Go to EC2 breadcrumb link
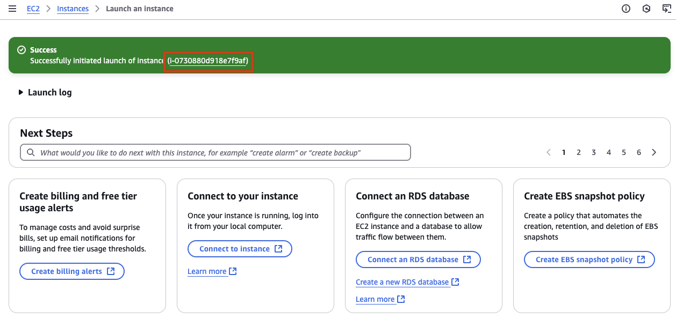This screenshot has height=319, width=676. pyautogui.click(x=33, y=9)
